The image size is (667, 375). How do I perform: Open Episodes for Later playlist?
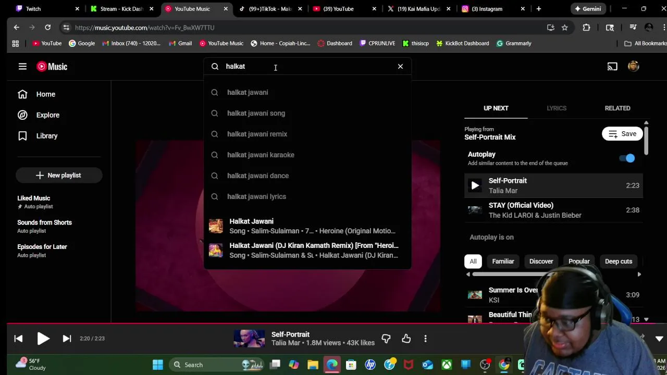(x=59, y=251)
